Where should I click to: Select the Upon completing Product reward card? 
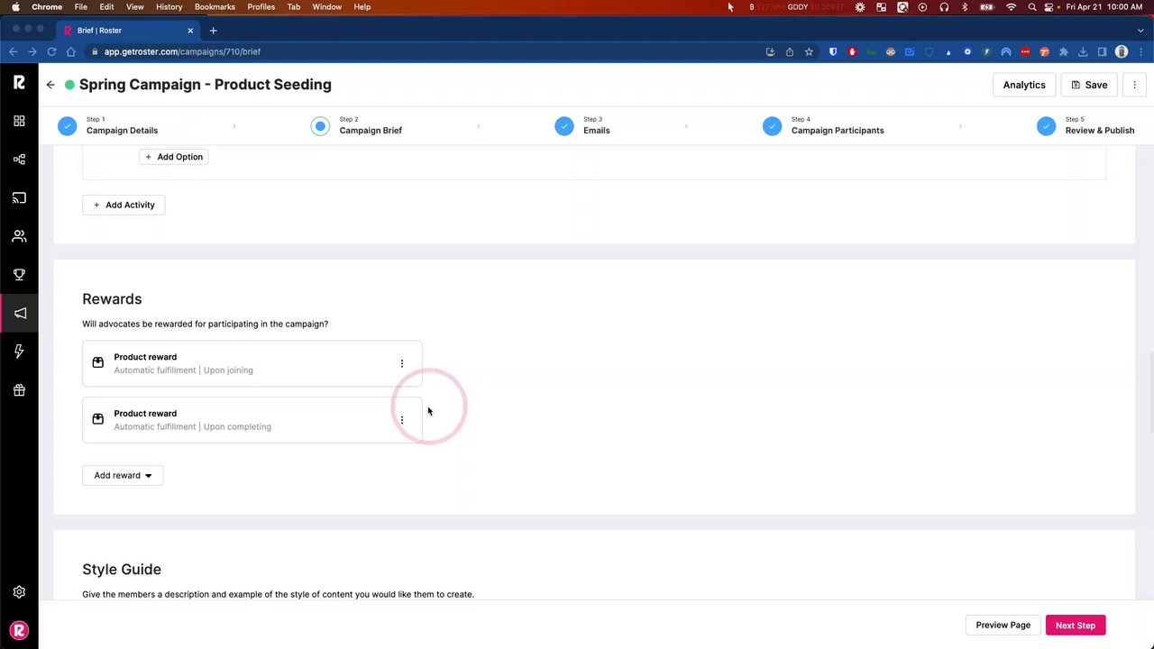coord(252,420)
